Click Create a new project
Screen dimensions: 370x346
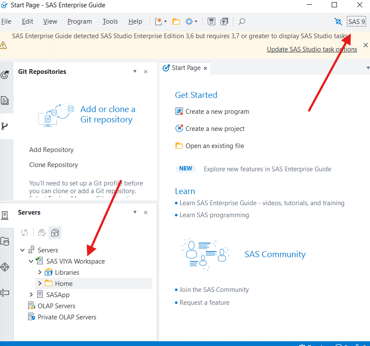click(x=216, y=128)
